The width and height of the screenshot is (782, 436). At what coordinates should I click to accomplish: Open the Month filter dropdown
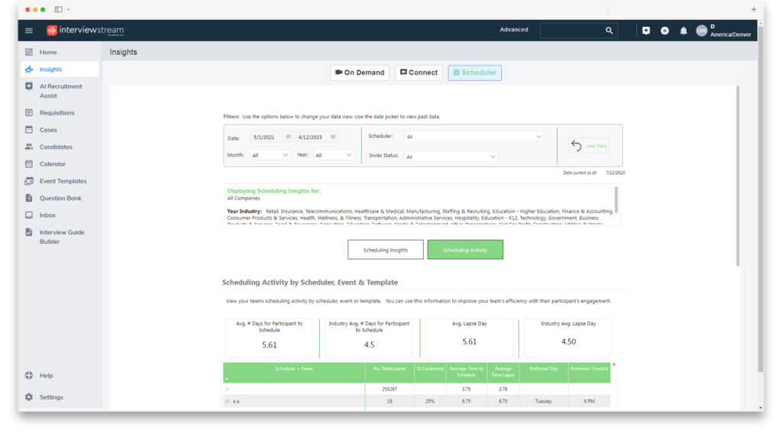270,155
